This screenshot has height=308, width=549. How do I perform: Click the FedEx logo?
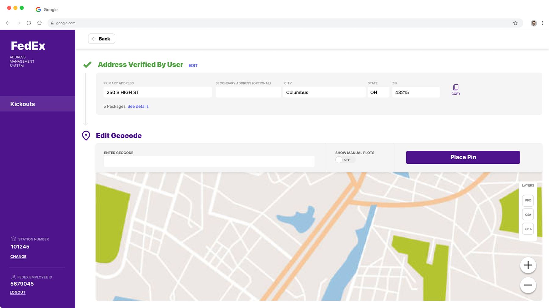point(28,46)
